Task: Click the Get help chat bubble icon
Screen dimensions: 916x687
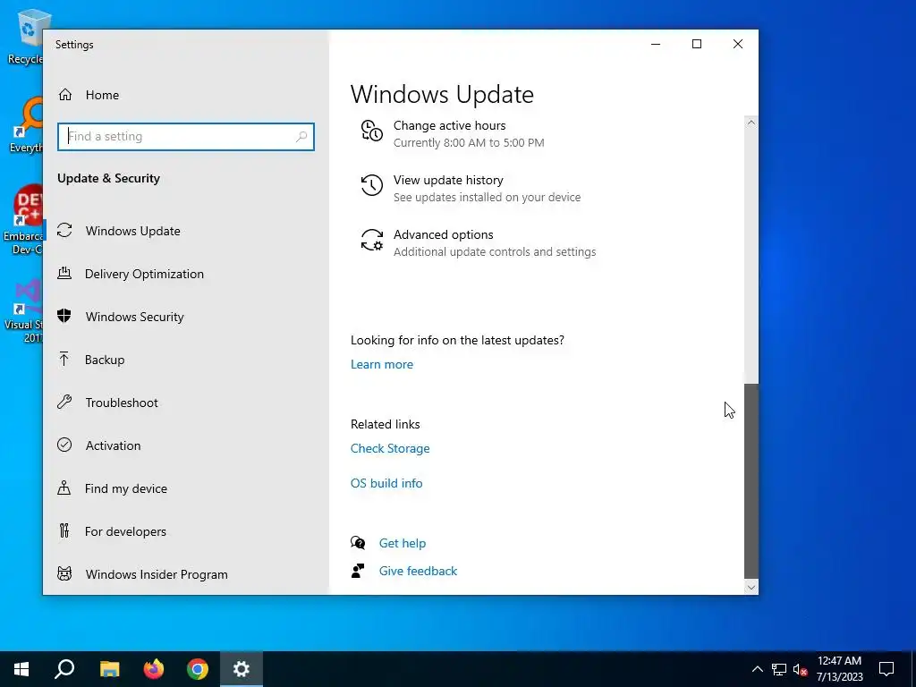Action: [358, 543]
